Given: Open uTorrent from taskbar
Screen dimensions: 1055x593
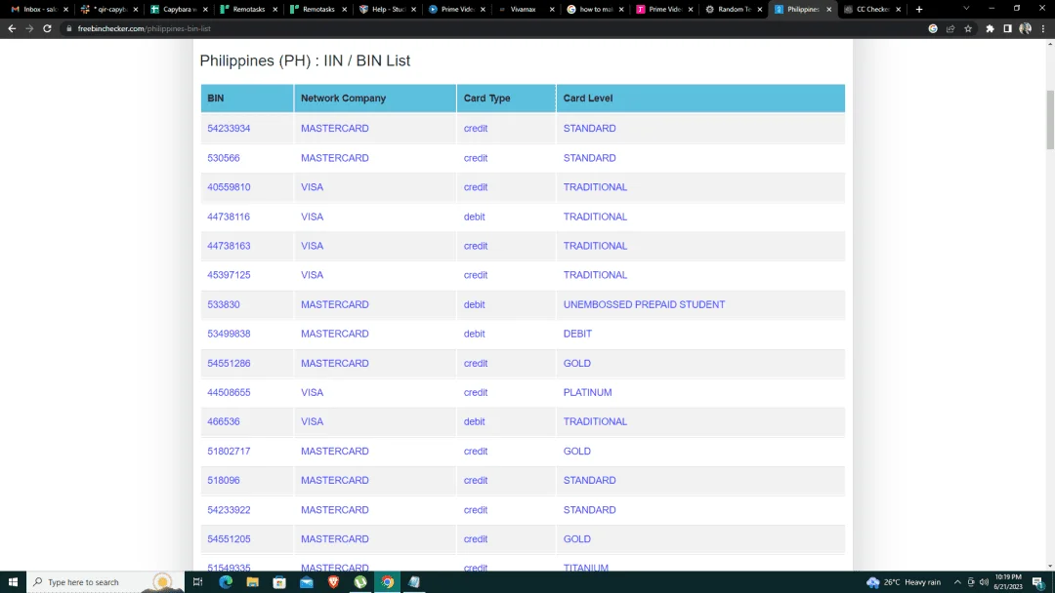Looking at the screenshot, I should pyautogui.click(x=359, y=582).
